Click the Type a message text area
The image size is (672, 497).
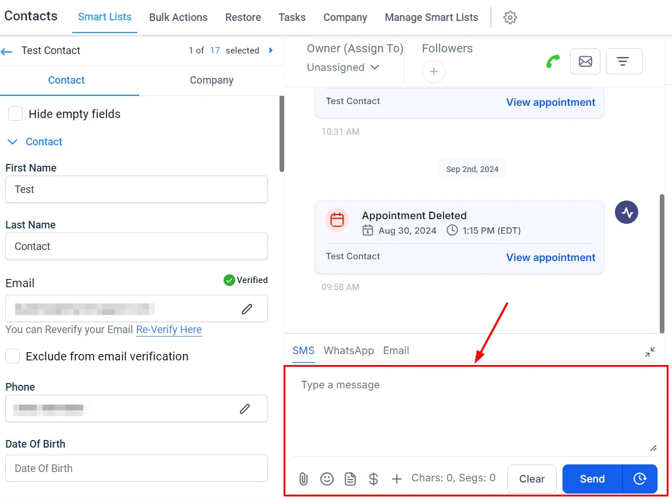(475, 412)
